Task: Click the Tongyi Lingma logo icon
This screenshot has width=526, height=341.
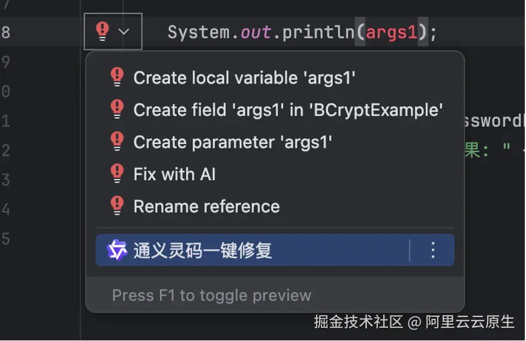Action: coord(116,250)
